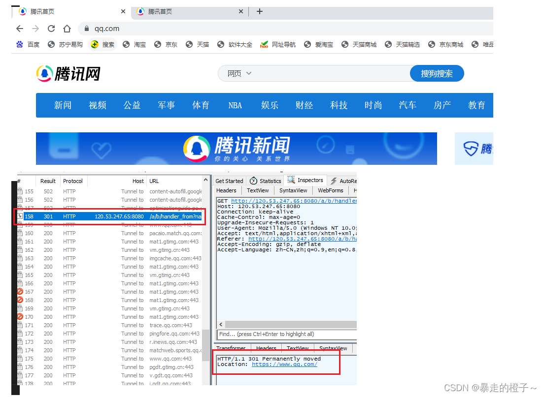This screenshot has width=544, height=397.
Task: Open the 天猫精选 bookmark
Action: coord(403,44)
